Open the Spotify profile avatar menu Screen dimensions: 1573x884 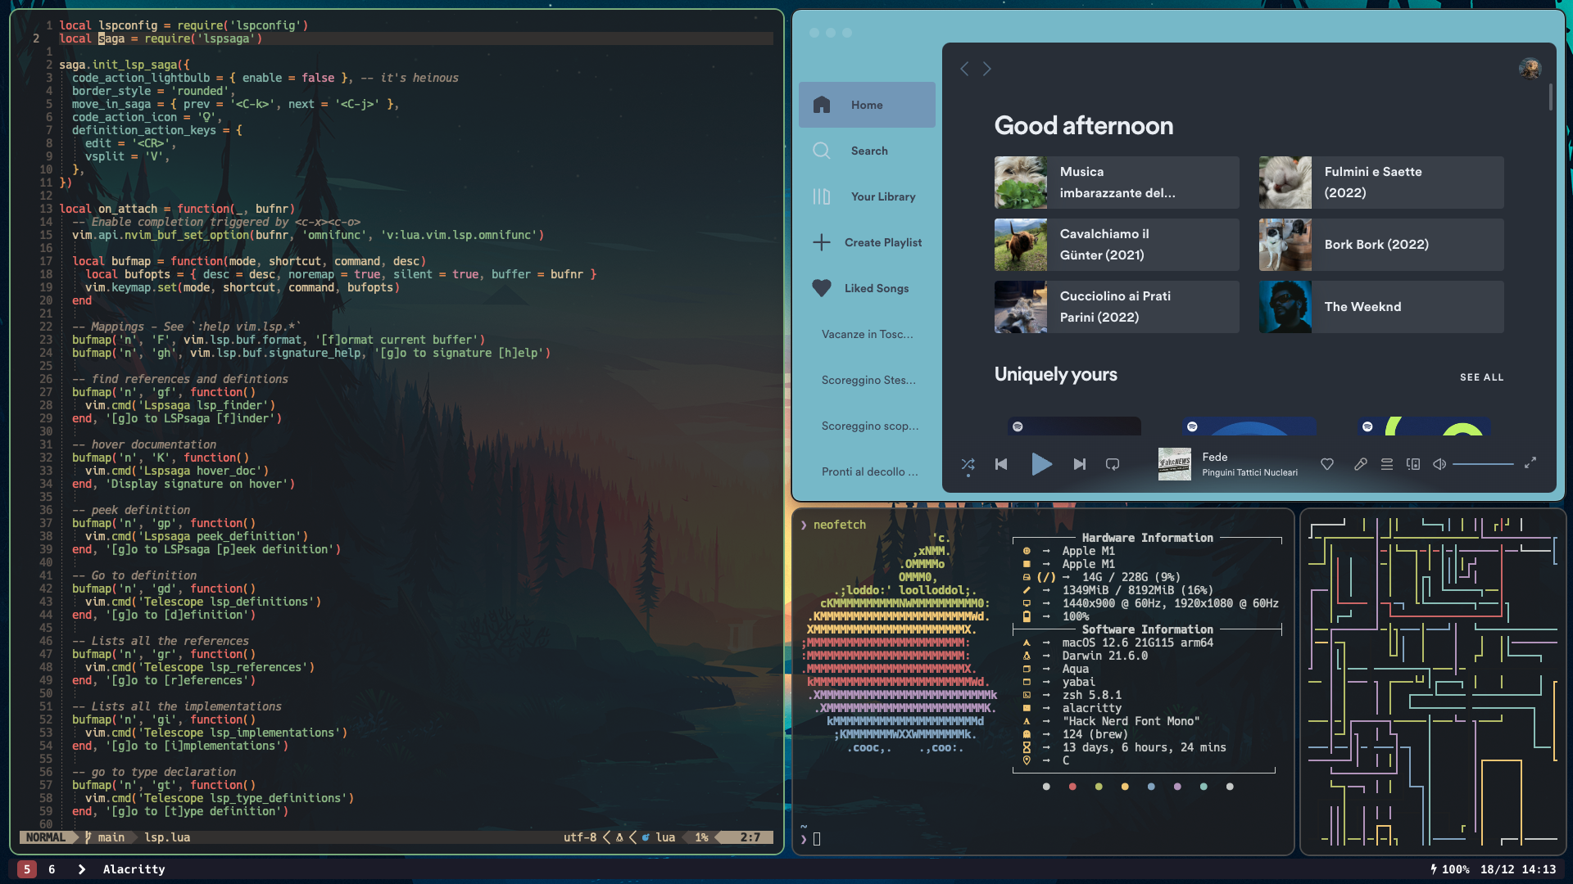coord(1530,69)
